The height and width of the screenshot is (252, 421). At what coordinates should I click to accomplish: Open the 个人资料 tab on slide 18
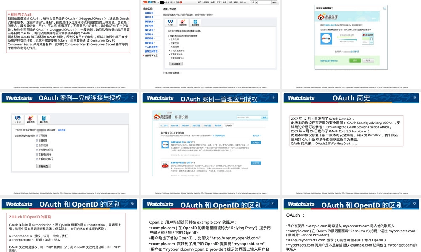tap(164, 126)
